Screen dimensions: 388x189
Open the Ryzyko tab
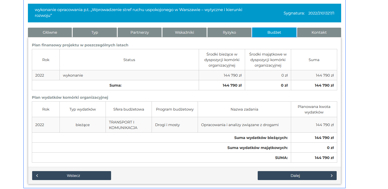pyautogui.click(x=229, y=32)
